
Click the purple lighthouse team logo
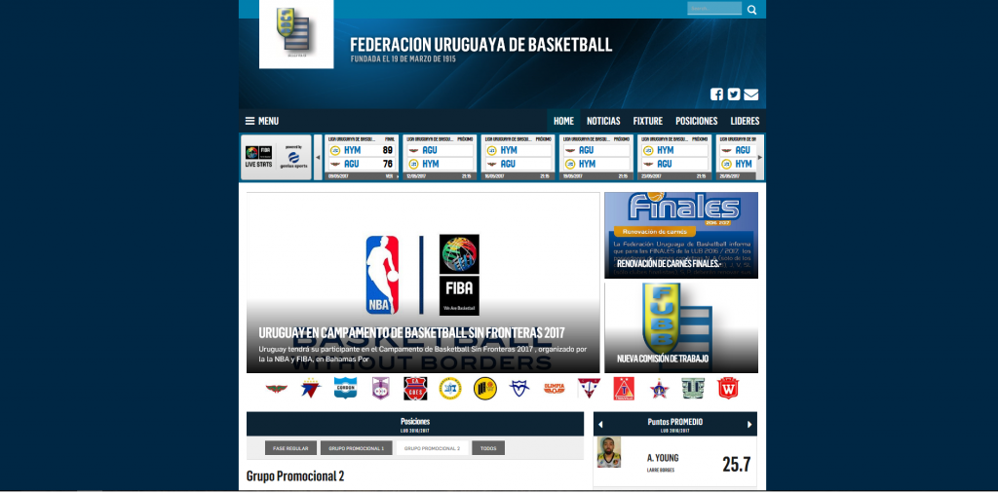(x=380, y=388)
